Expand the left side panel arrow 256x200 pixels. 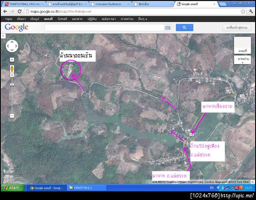click(3, 36)
